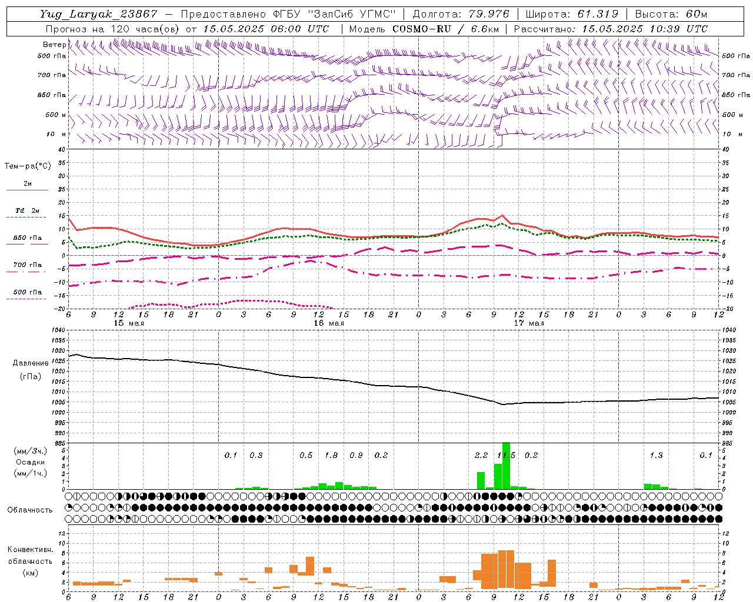Click the 1.3 precipitation total value
753x602 pixels.
click(x=656, y=455)
